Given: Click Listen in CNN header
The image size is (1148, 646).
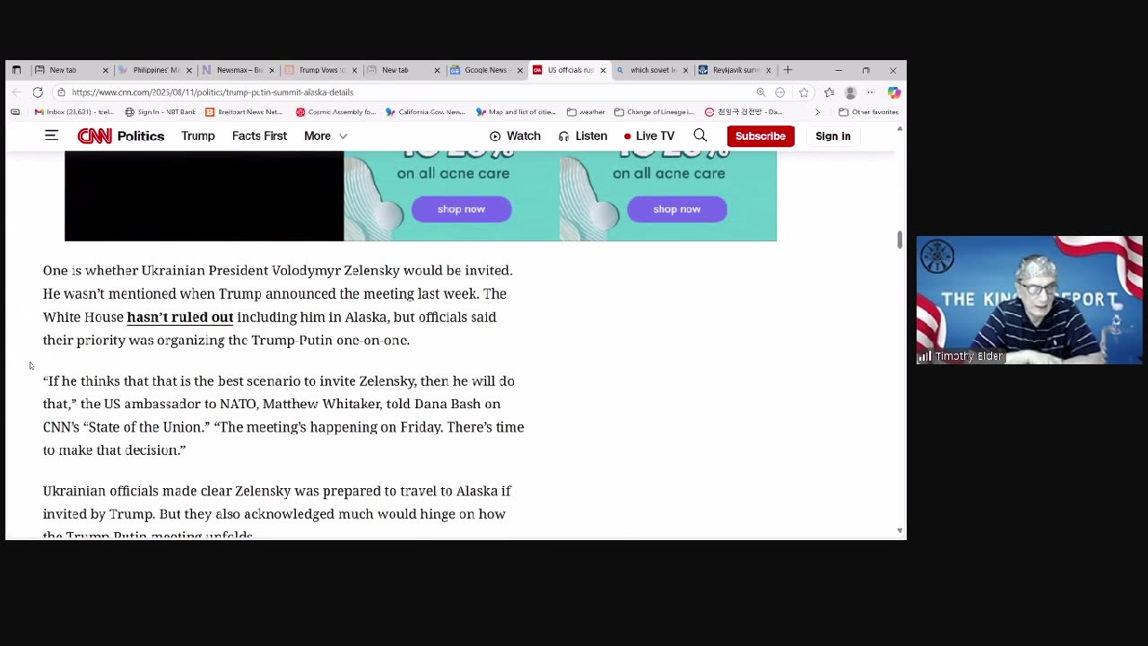Looking at the screenshot, I should 583,135.
